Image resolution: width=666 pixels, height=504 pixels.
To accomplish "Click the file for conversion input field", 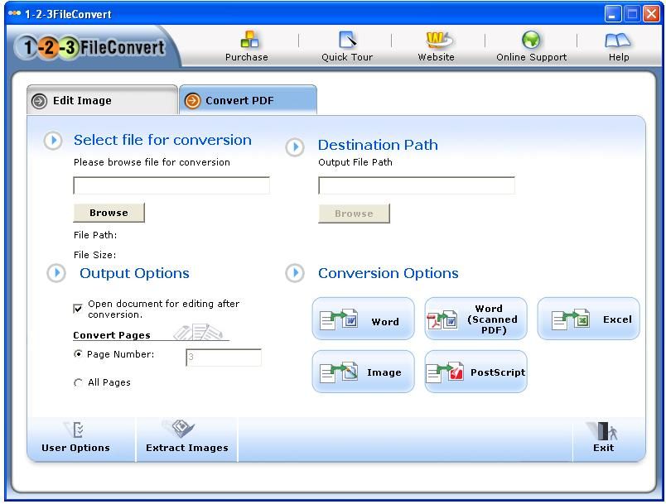I will click(171, 185).
